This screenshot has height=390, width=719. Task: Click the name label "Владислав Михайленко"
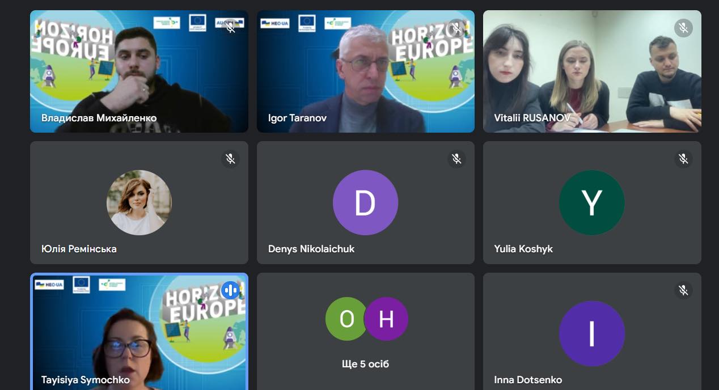click(x=99, y=118)
